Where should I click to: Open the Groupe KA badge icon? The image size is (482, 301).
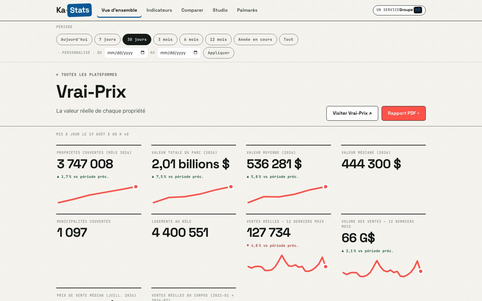pos(418,10)
